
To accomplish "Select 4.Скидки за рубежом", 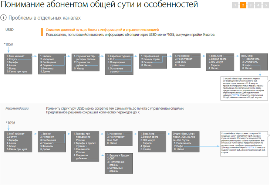I will coord(81,157).
